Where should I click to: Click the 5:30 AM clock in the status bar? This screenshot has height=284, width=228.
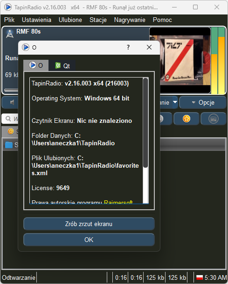pos(215,277)
